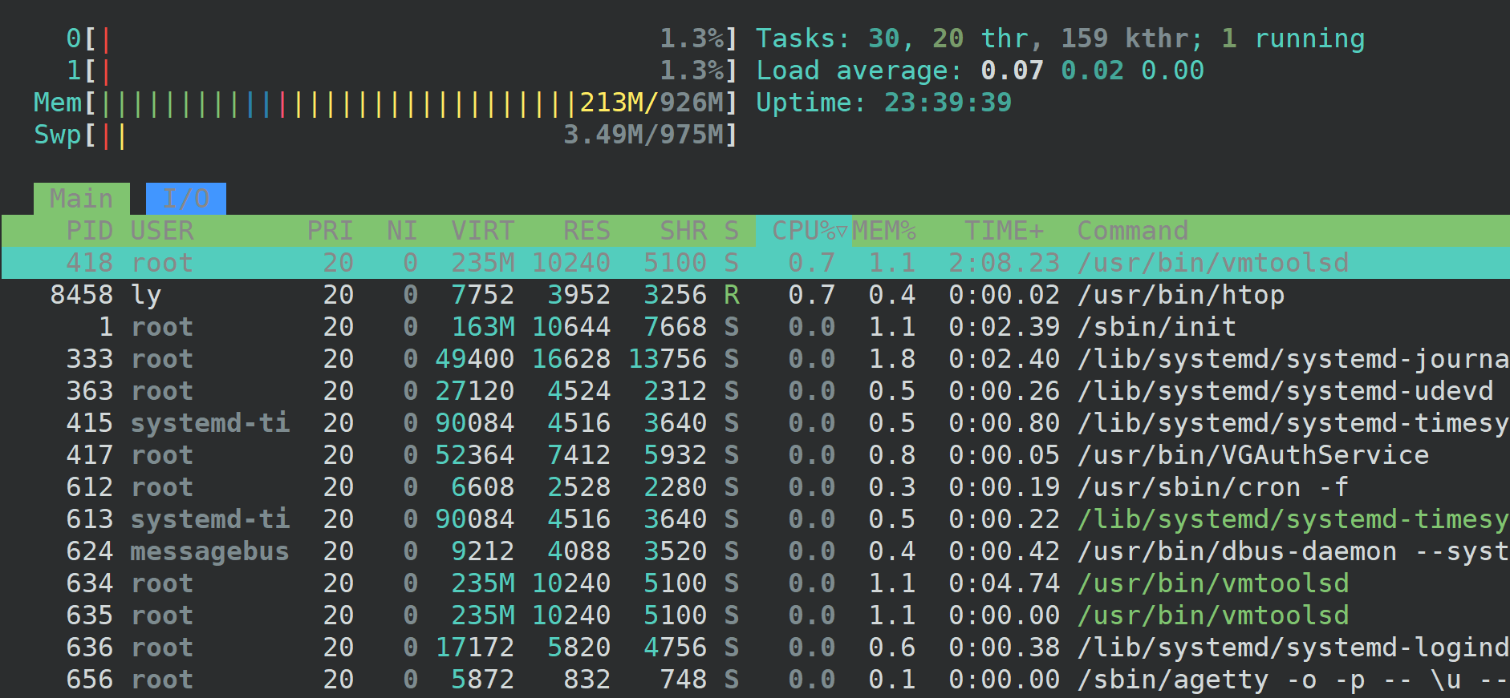The width and height of the screenshot is (1510, 698).
Task: Click the Uptime 23:39:39 readout
Action: 883,103
